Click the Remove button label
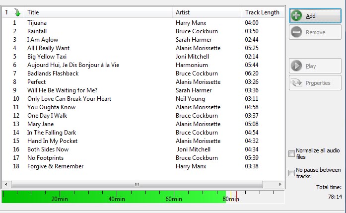This screenshot has height=213, width=346. coord(316,32)
